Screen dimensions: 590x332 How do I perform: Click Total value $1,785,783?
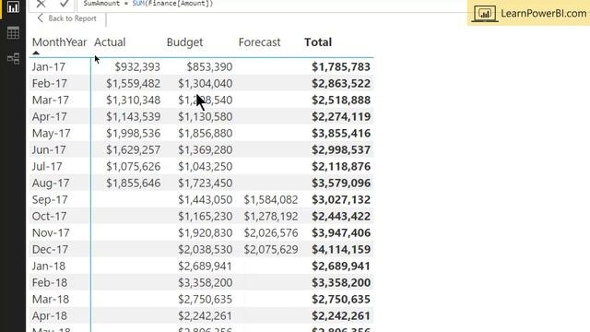click(x=341, y=67)
